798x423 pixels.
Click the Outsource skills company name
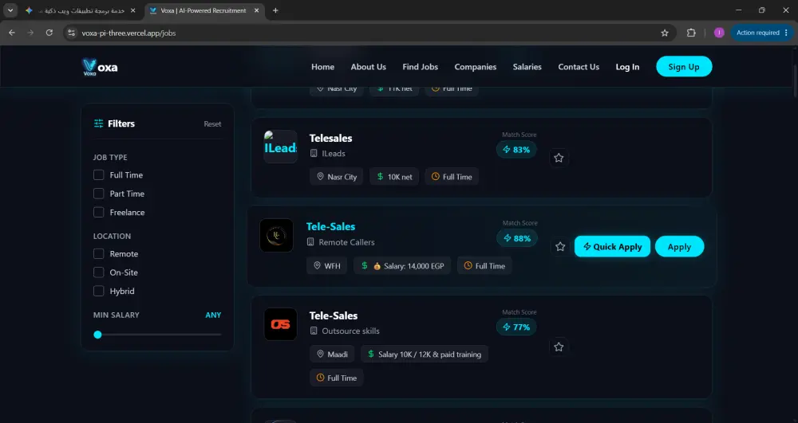pyautogui.click(x=350, y=331)
